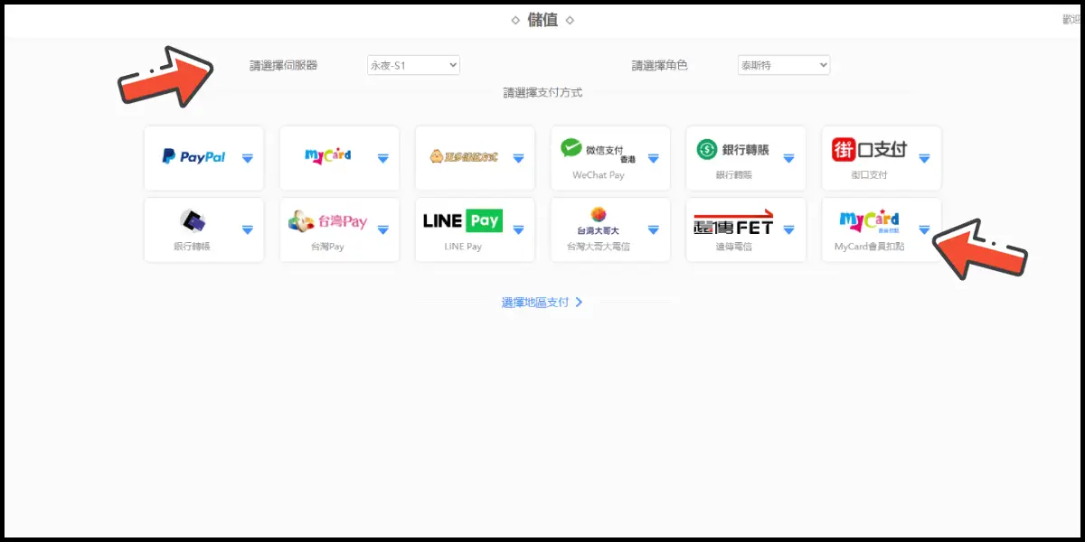
Task: Expand the arrow on the purple-icon bank transfer card
Action: (x=248, y=229)
